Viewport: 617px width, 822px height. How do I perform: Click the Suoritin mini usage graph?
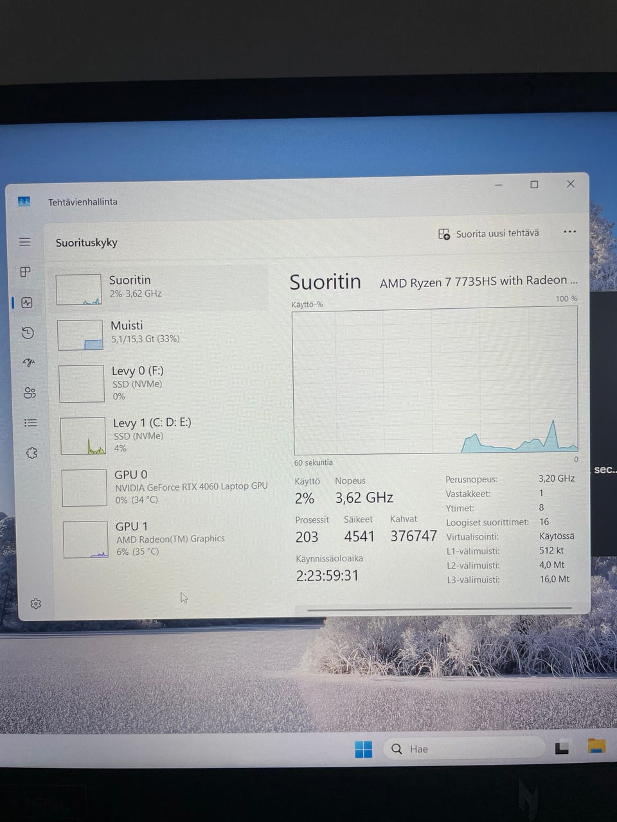pyautogui.click(x=78, y=290)
